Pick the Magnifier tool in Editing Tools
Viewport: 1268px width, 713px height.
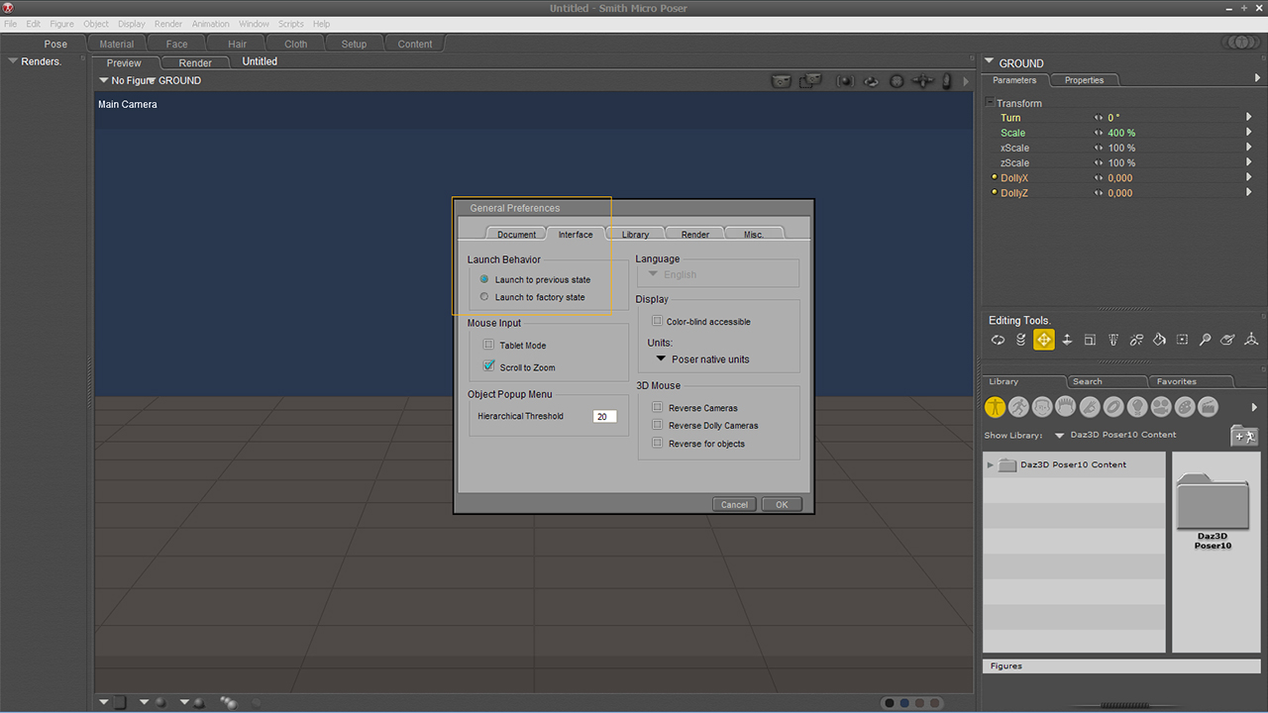click(1205, 340)
